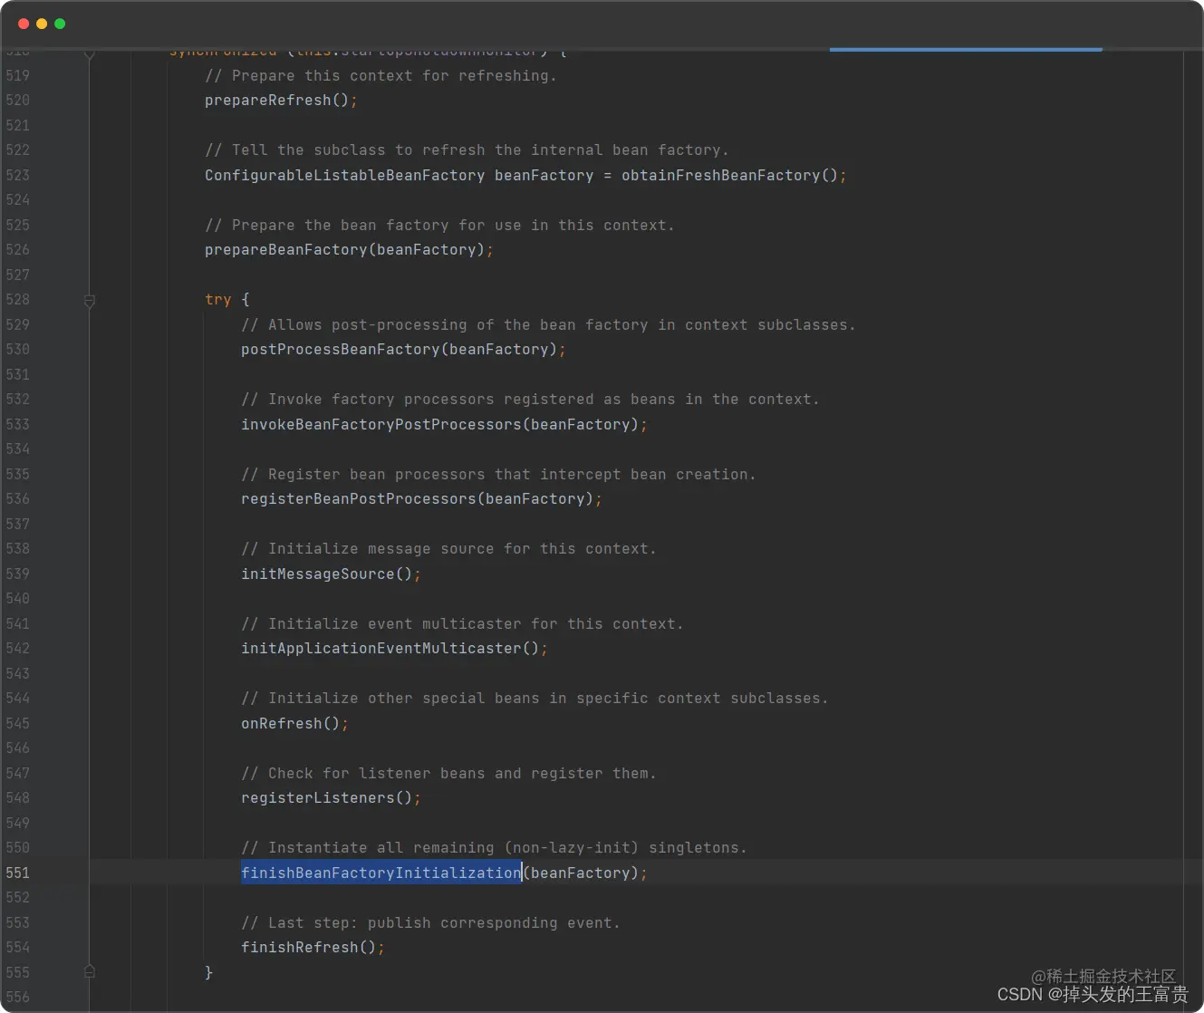Click the initApplicationEventMulticaster() call
Screen dimensions: 1204x1013
(x=394, y=649)
